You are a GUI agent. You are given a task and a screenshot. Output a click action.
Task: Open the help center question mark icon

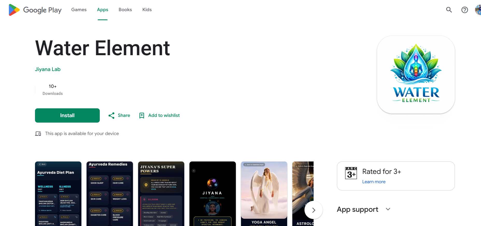(x=465, y=10)
